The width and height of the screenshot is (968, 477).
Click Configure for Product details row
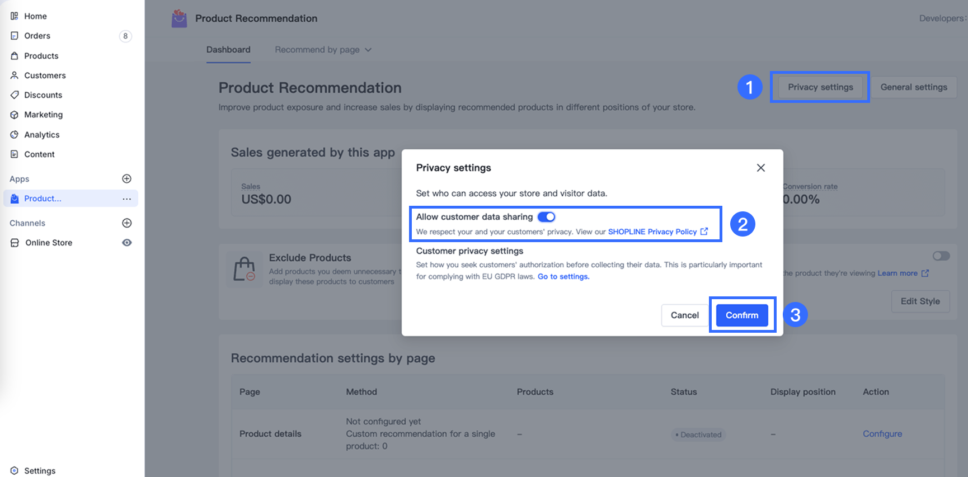tap(882, 434)
